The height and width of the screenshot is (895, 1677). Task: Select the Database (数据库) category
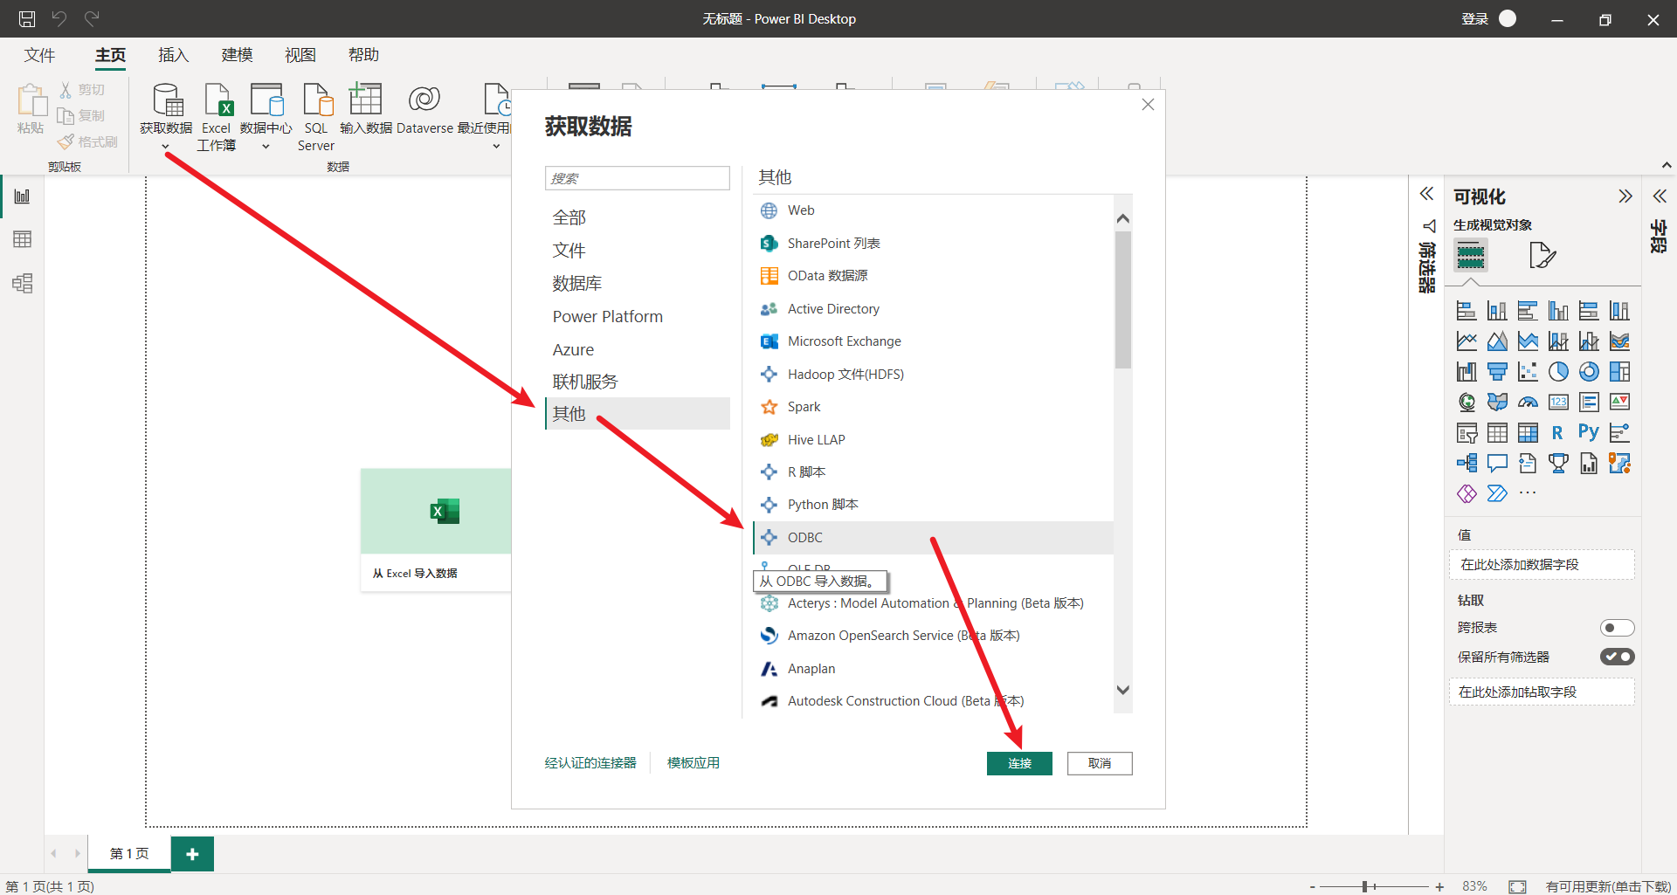576,284
